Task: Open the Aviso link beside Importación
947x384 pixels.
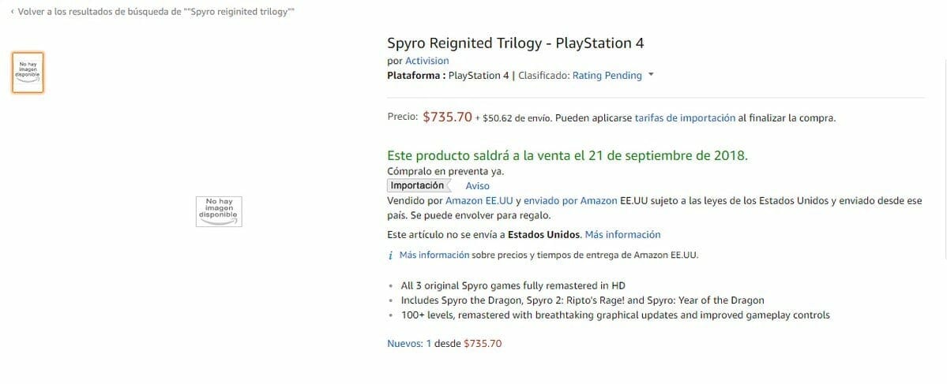Action: (477, 186)
